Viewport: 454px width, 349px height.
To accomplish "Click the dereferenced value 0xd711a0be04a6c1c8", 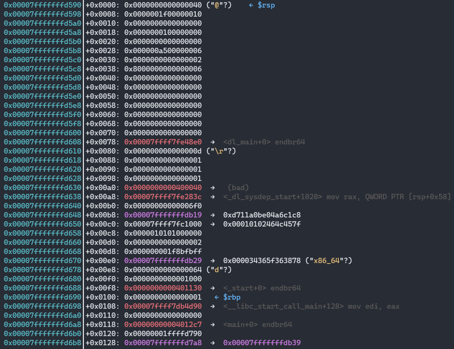I will pyautogui.click(x=262, y=215).
